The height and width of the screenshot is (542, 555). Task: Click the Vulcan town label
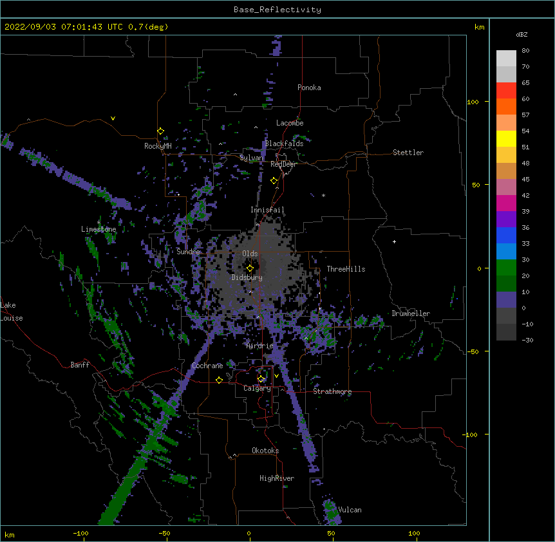350,510
